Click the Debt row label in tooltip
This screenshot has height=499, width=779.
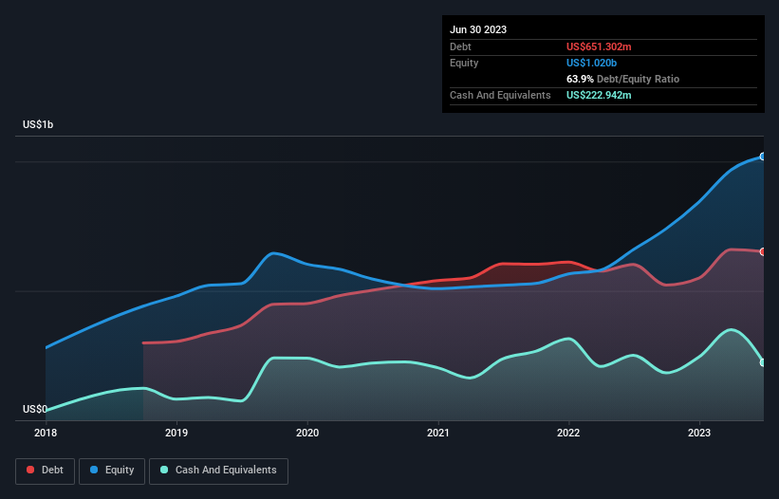[x=460, y=46]
